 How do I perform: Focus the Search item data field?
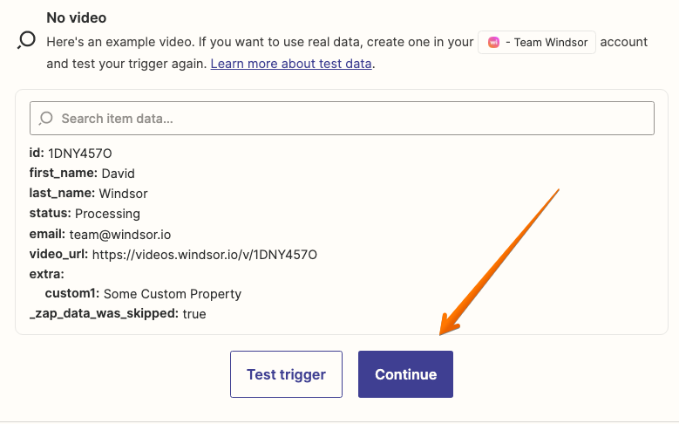[342, 119]
